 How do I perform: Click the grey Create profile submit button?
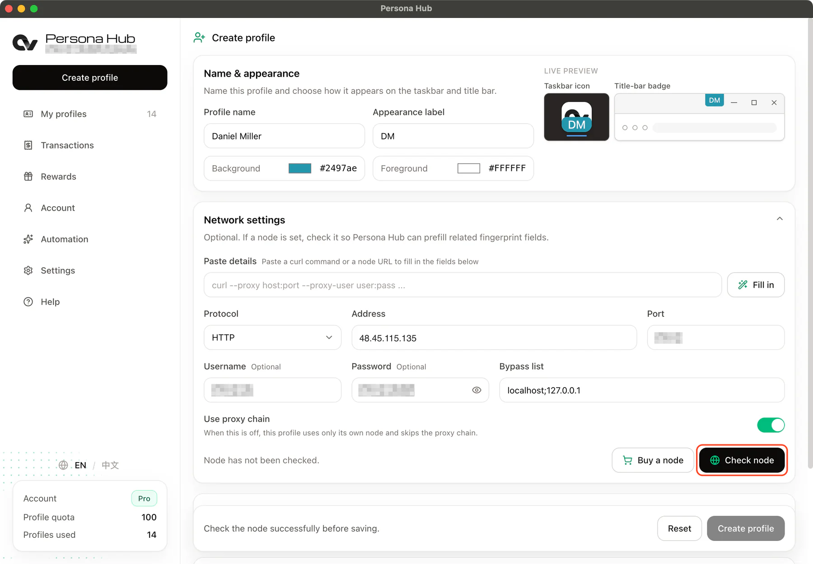pos(746,528)
